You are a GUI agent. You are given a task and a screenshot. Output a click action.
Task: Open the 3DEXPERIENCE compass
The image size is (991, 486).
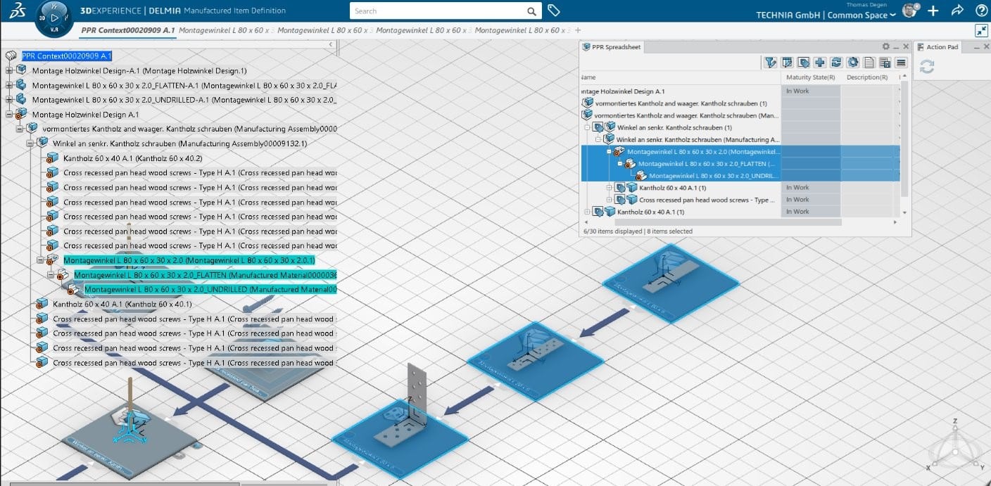point(54,18)
